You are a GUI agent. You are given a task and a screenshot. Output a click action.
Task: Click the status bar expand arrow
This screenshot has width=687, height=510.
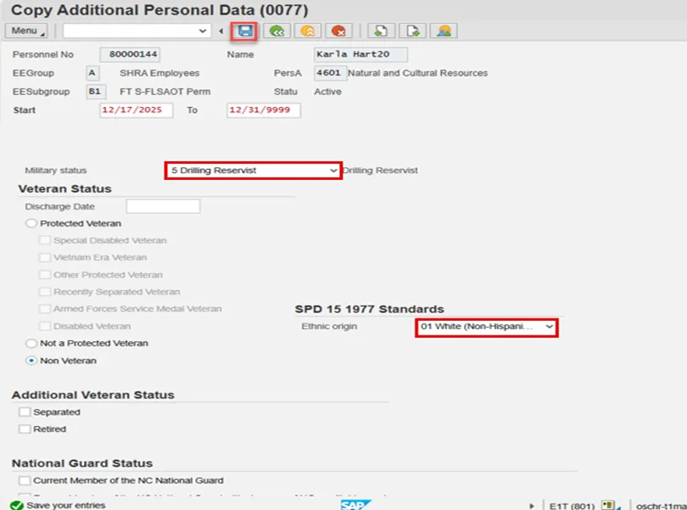532,506
